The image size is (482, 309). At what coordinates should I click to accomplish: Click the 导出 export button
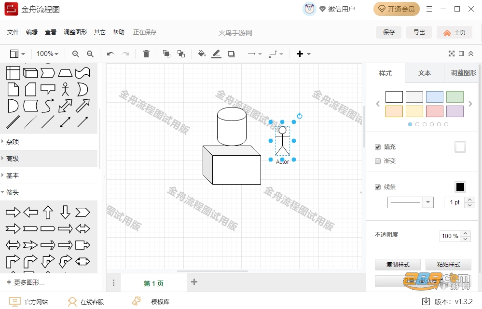click(419, 32)
